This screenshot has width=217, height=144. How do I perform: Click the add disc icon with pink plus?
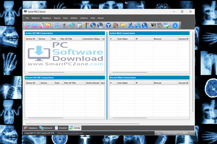click(x=41, y=25)
